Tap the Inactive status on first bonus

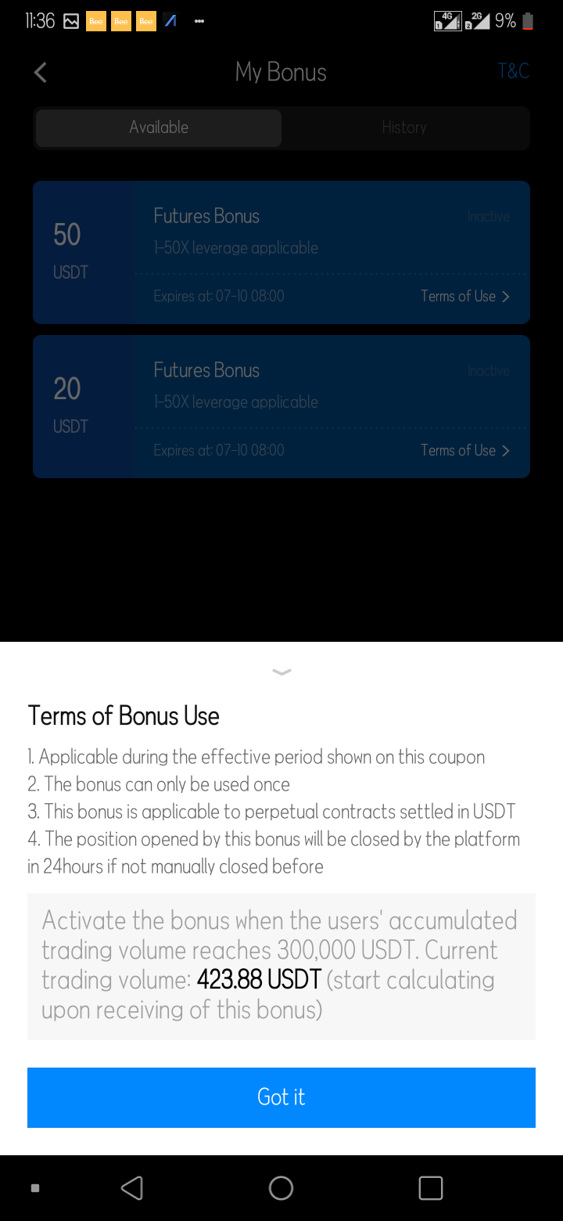489,217
